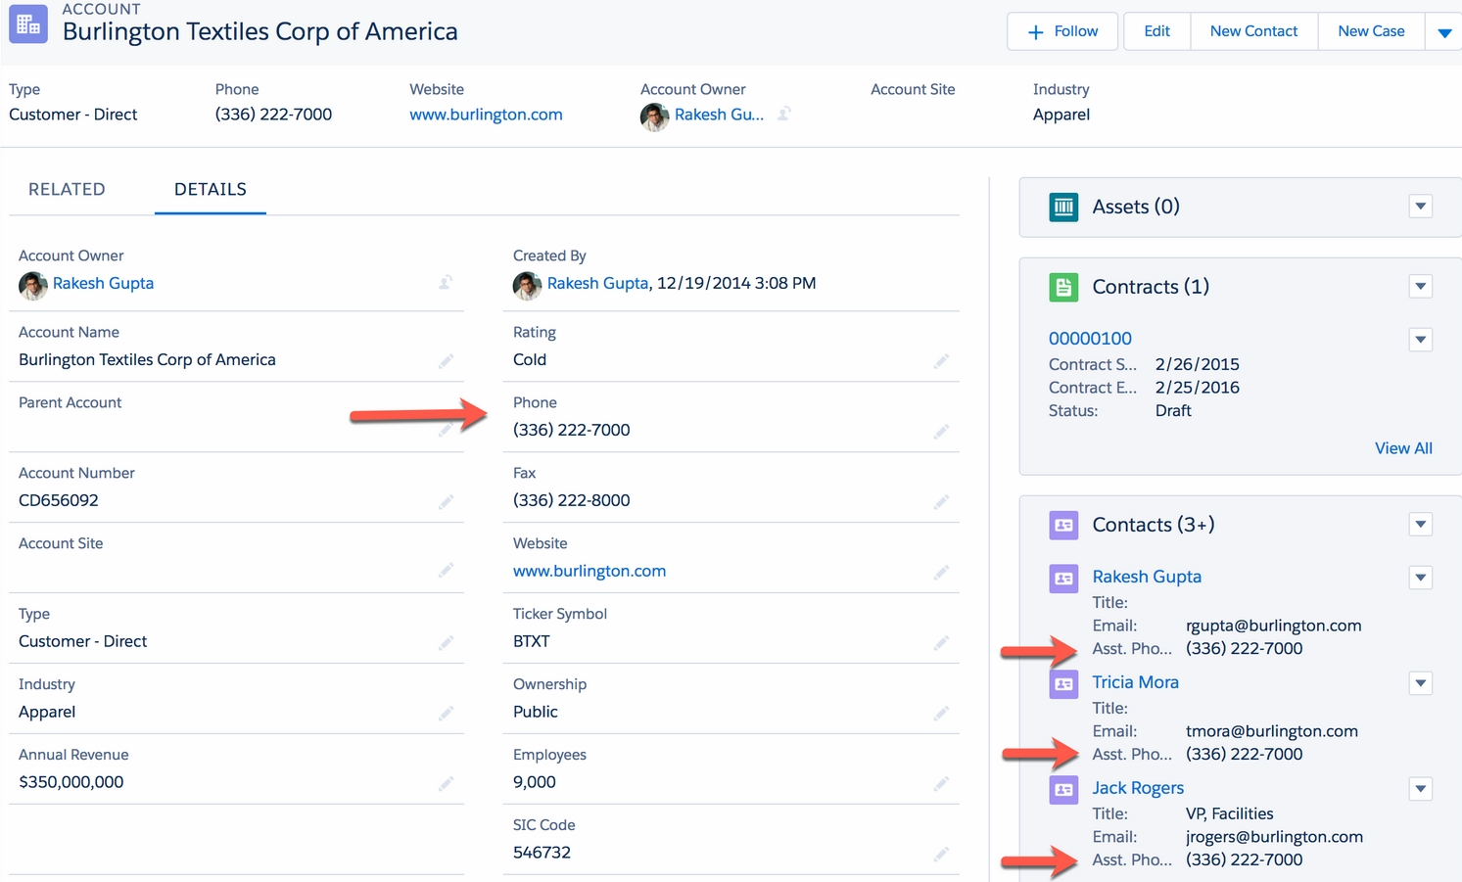Click the email tmora@burlington.com
Screen dimensions: 1462x882
1272,731
